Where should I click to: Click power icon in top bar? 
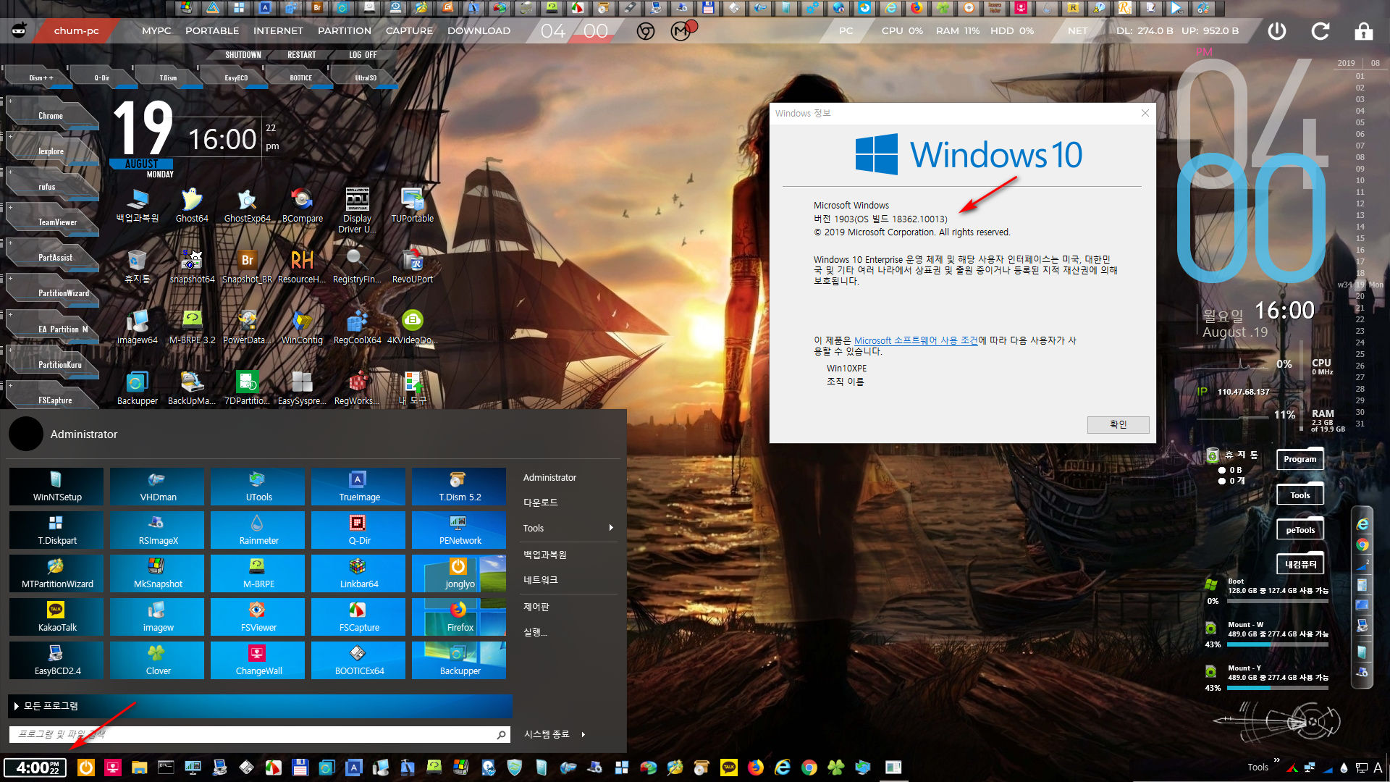1277,31
